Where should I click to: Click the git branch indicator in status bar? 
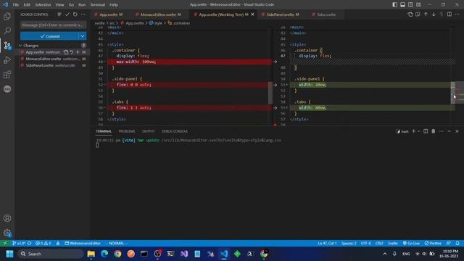click(x=19, y=244)
